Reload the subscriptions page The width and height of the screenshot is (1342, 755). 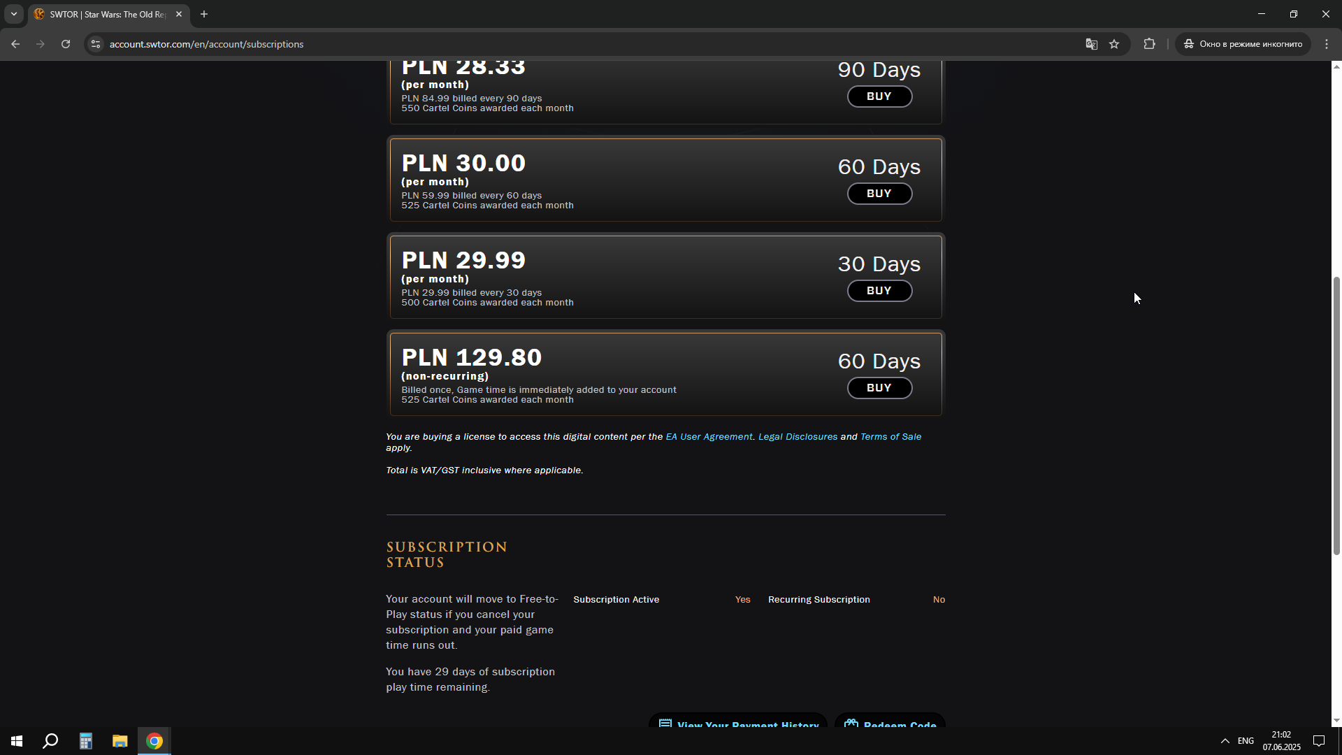pos(66,44)
